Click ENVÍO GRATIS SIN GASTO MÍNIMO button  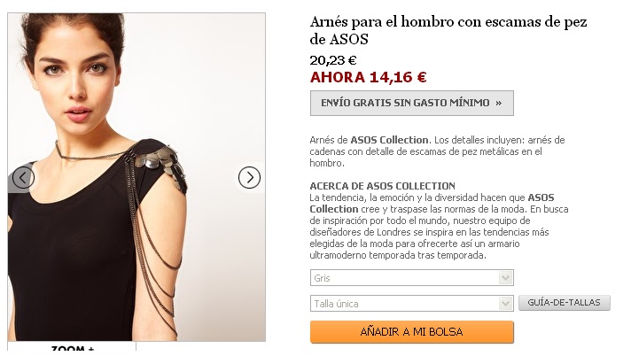[x=412, y=103]
